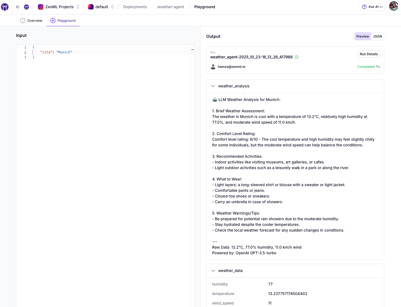Go back using the left arrow
The width and height of the screenshot is (401, 307).
click(18, 7)
